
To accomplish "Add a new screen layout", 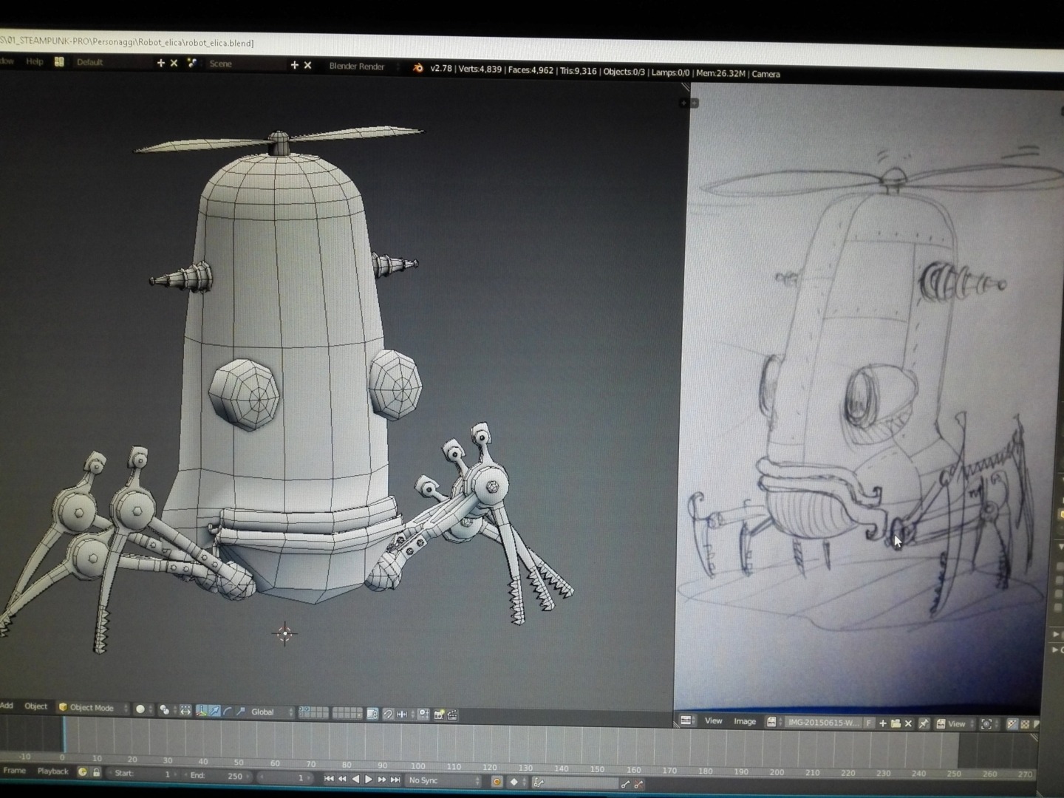I will (160, 64).
